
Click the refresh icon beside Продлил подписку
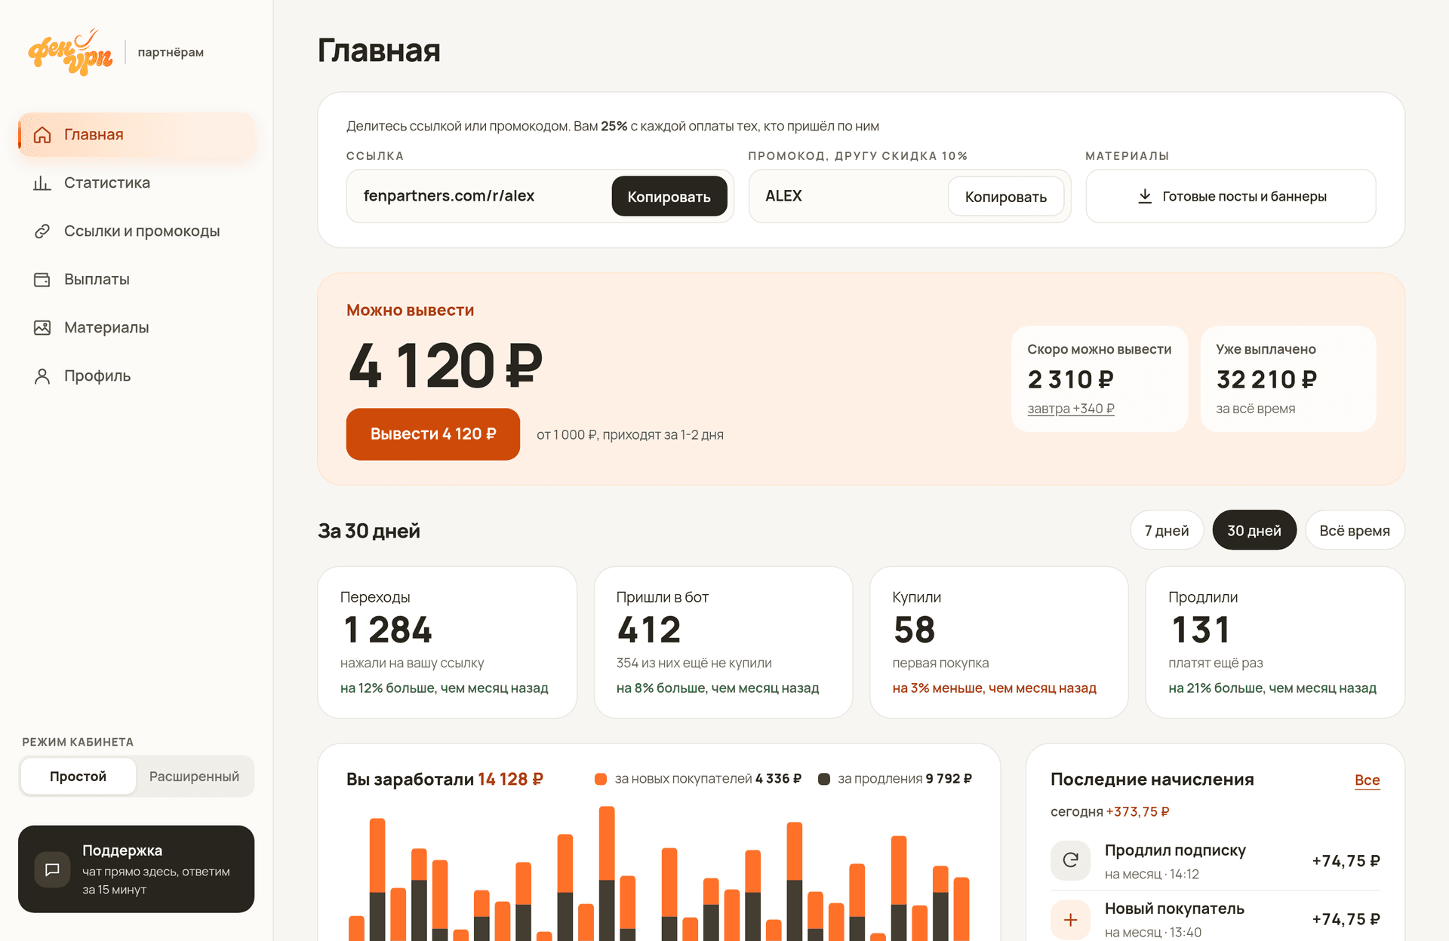pyautogui.click(x=1070, y=860)
